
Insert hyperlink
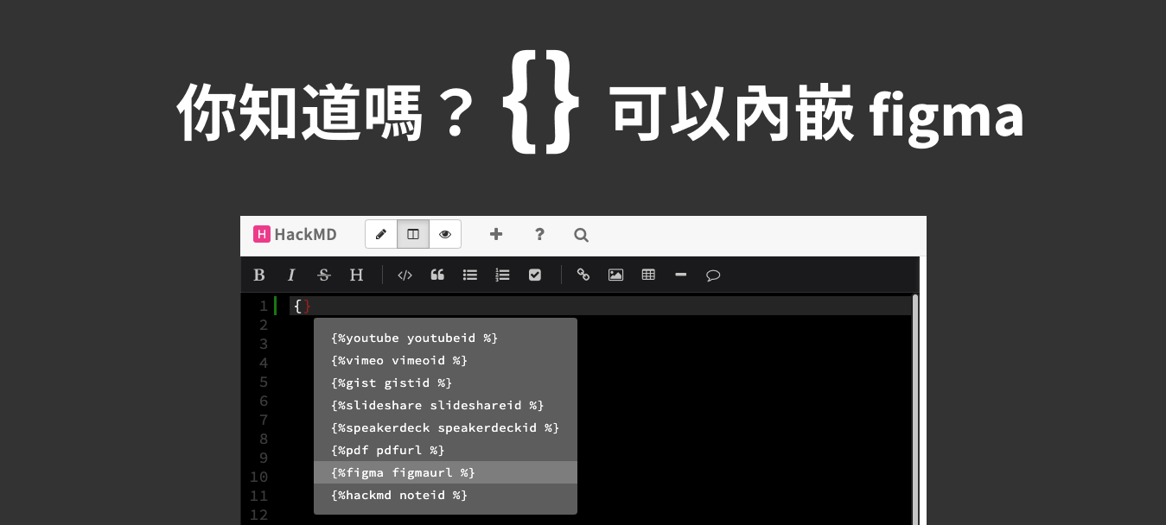point(583,275)
